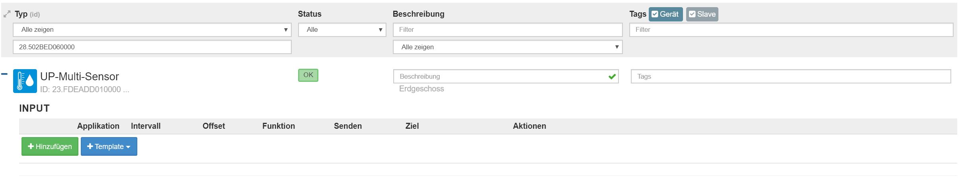Viewport: 960px width, 182px height.
Task: Click the green Hinzufügen button
Action: point(50,146)
